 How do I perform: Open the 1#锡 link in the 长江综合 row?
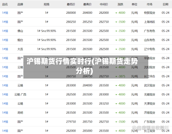click(5, 76)
